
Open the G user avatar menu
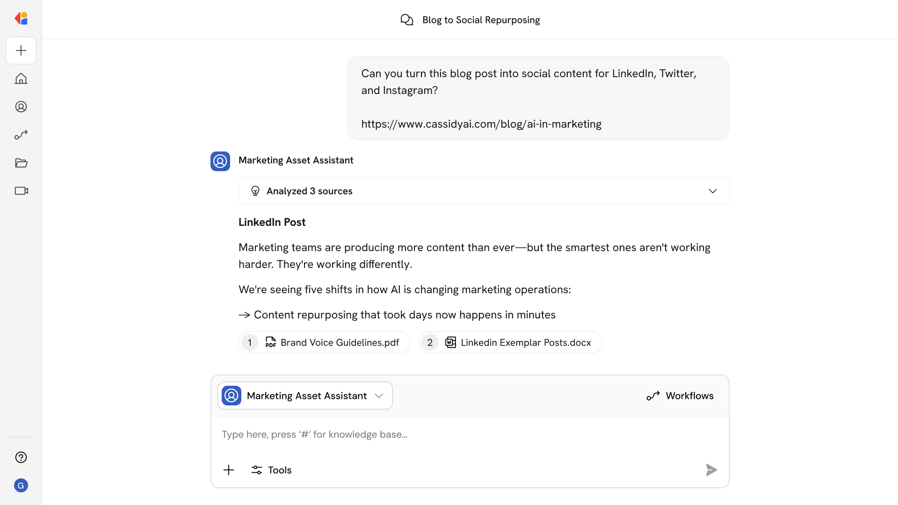click(x=21, y=485)
